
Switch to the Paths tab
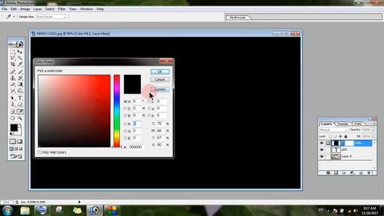click(358, 124)
